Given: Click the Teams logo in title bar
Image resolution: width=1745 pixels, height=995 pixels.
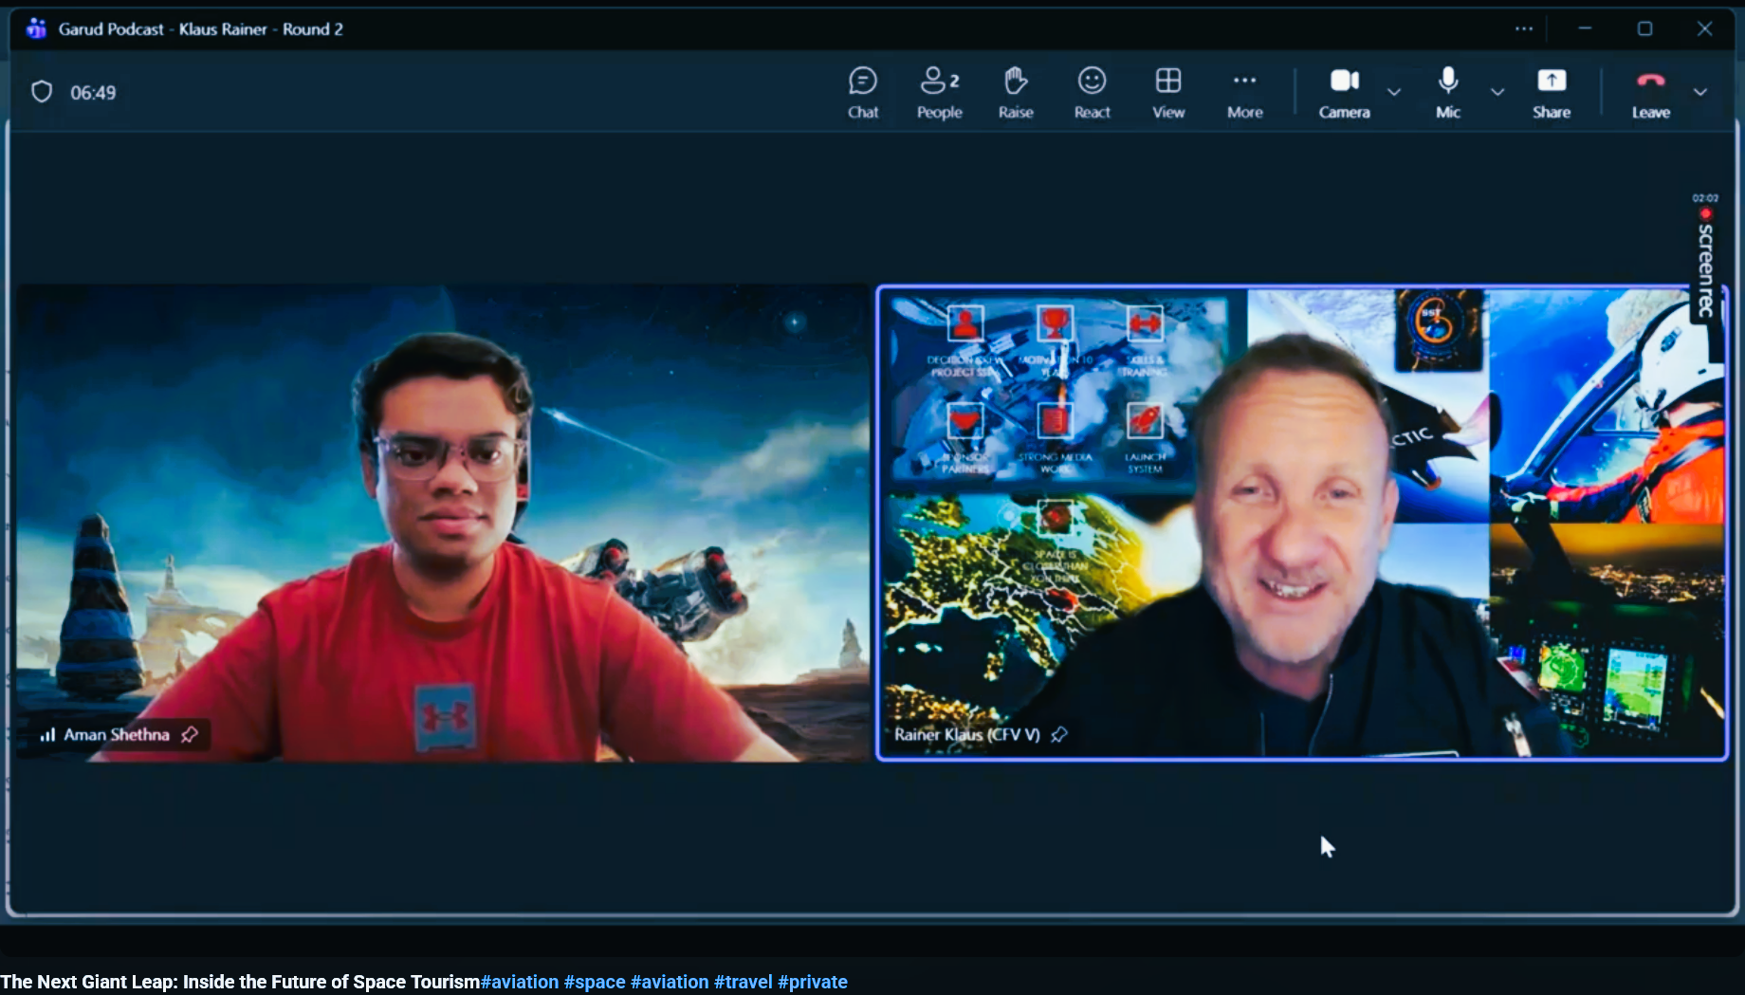Looking at the screenshot, I should tap(36, 28).
